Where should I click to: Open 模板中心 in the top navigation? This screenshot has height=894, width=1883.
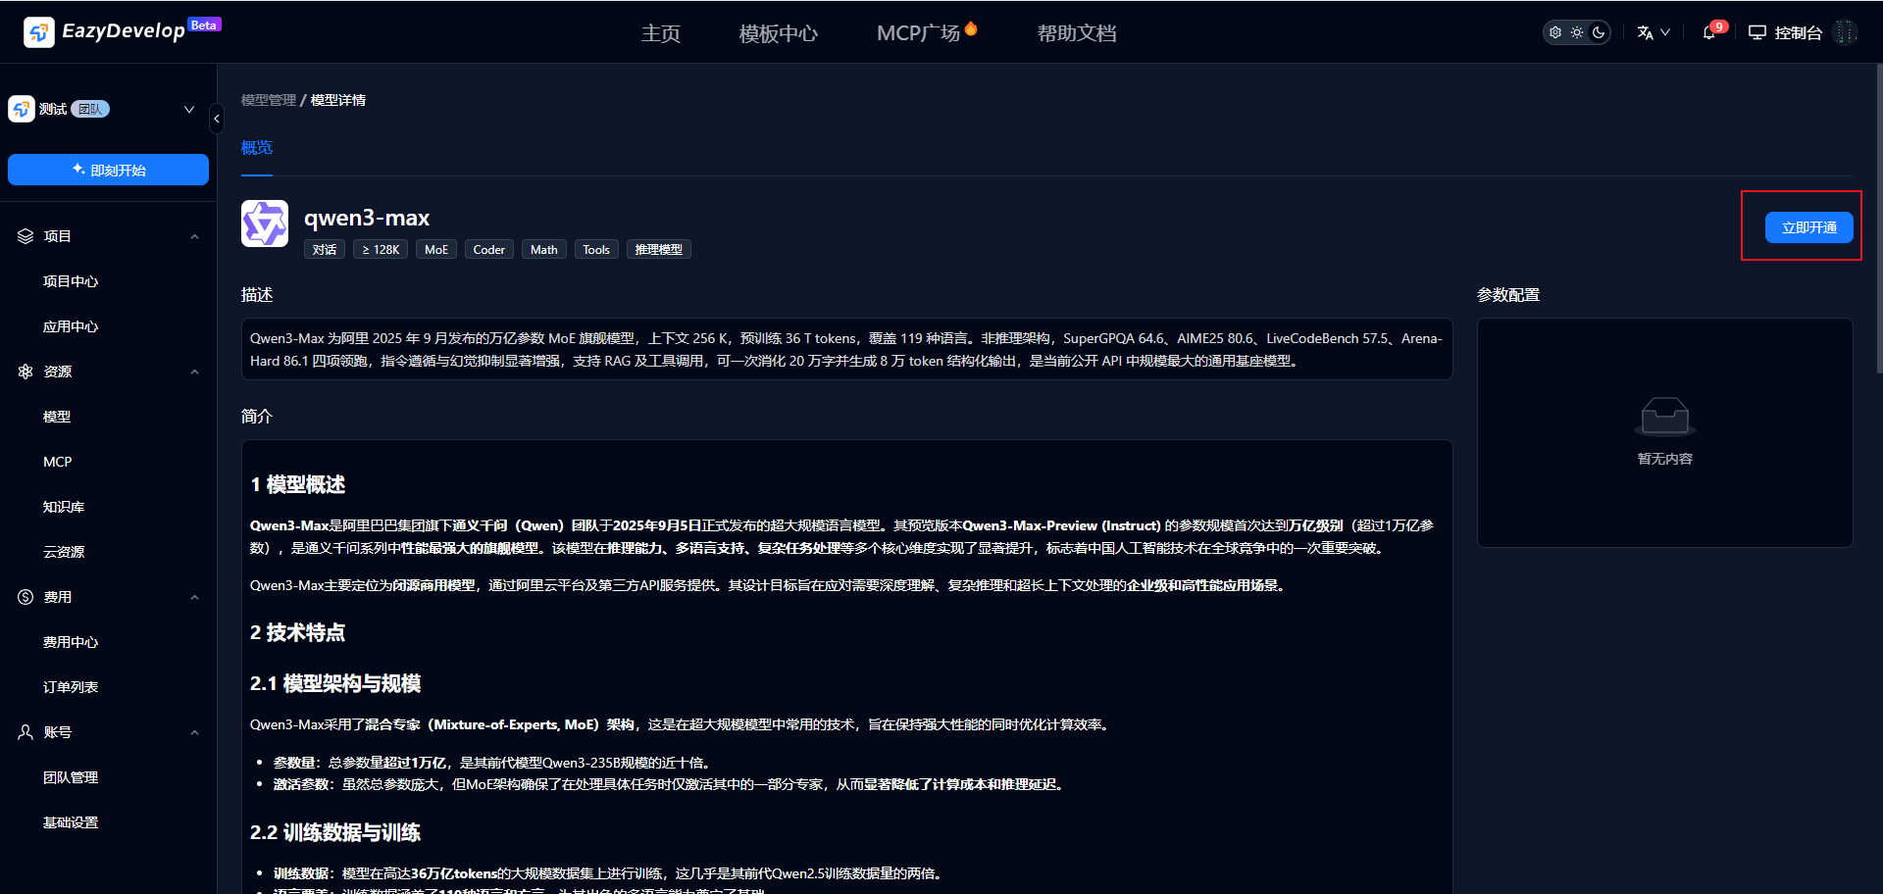(x=778, y=33)
